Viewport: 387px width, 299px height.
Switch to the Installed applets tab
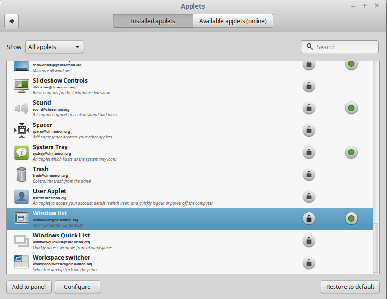153,21
